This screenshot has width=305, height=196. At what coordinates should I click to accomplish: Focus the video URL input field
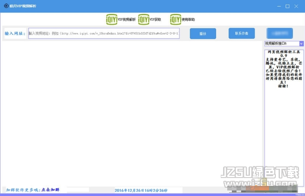104,33
